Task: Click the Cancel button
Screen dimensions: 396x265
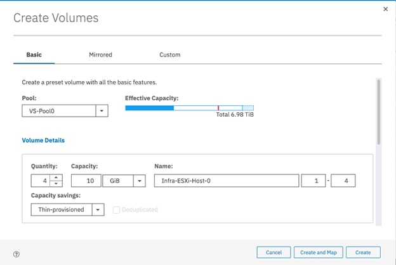Action: pyautogui.click(x=274, y=252)
